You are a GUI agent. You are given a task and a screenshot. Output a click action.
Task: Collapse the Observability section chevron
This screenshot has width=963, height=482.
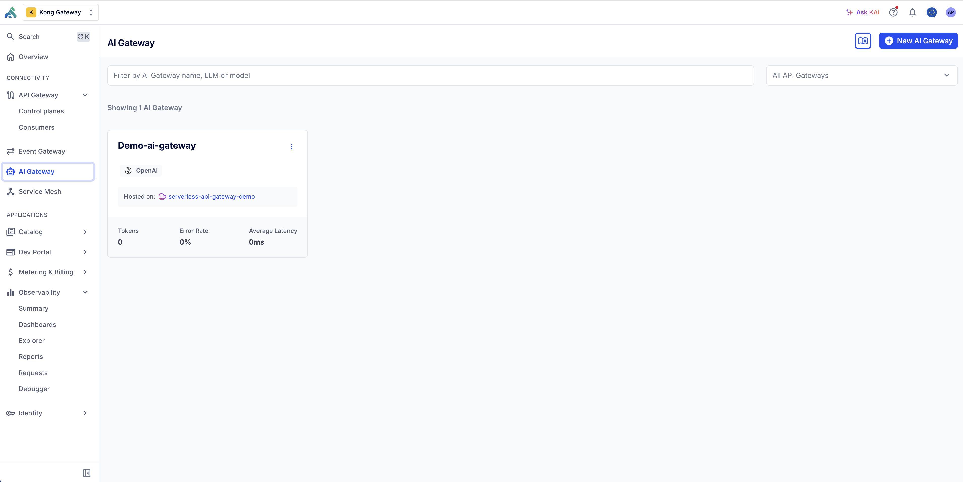(85, 292)
